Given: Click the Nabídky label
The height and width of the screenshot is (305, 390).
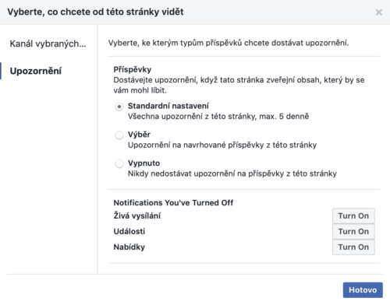Looking at the screenshot, I should point(129,247).
